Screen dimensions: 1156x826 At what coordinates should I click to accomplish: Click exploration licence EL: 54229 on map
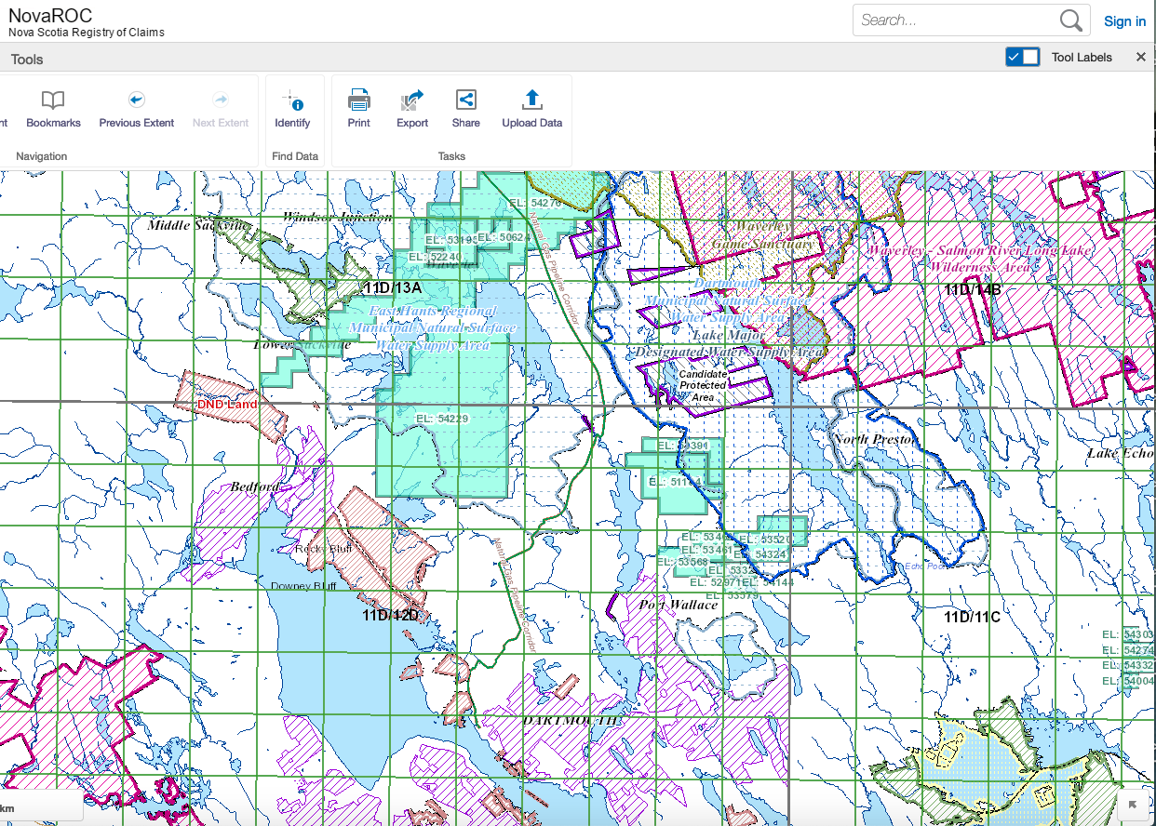tap(442, 420)
